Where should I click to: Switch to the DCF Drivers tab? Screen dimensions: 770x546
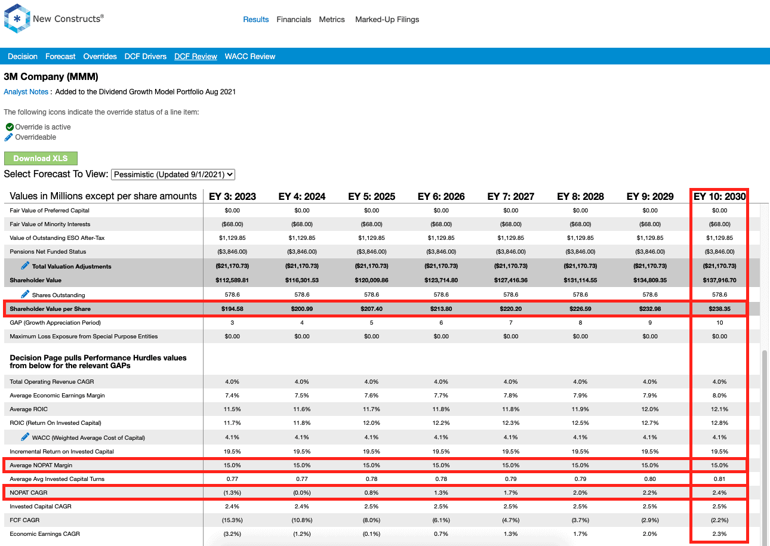coord(146,57)
